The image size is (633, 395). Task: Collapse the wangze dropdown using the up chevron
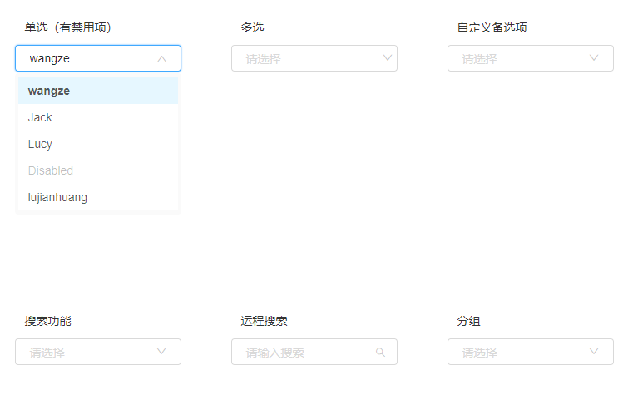pyautogui.click(x=162, y=59)
